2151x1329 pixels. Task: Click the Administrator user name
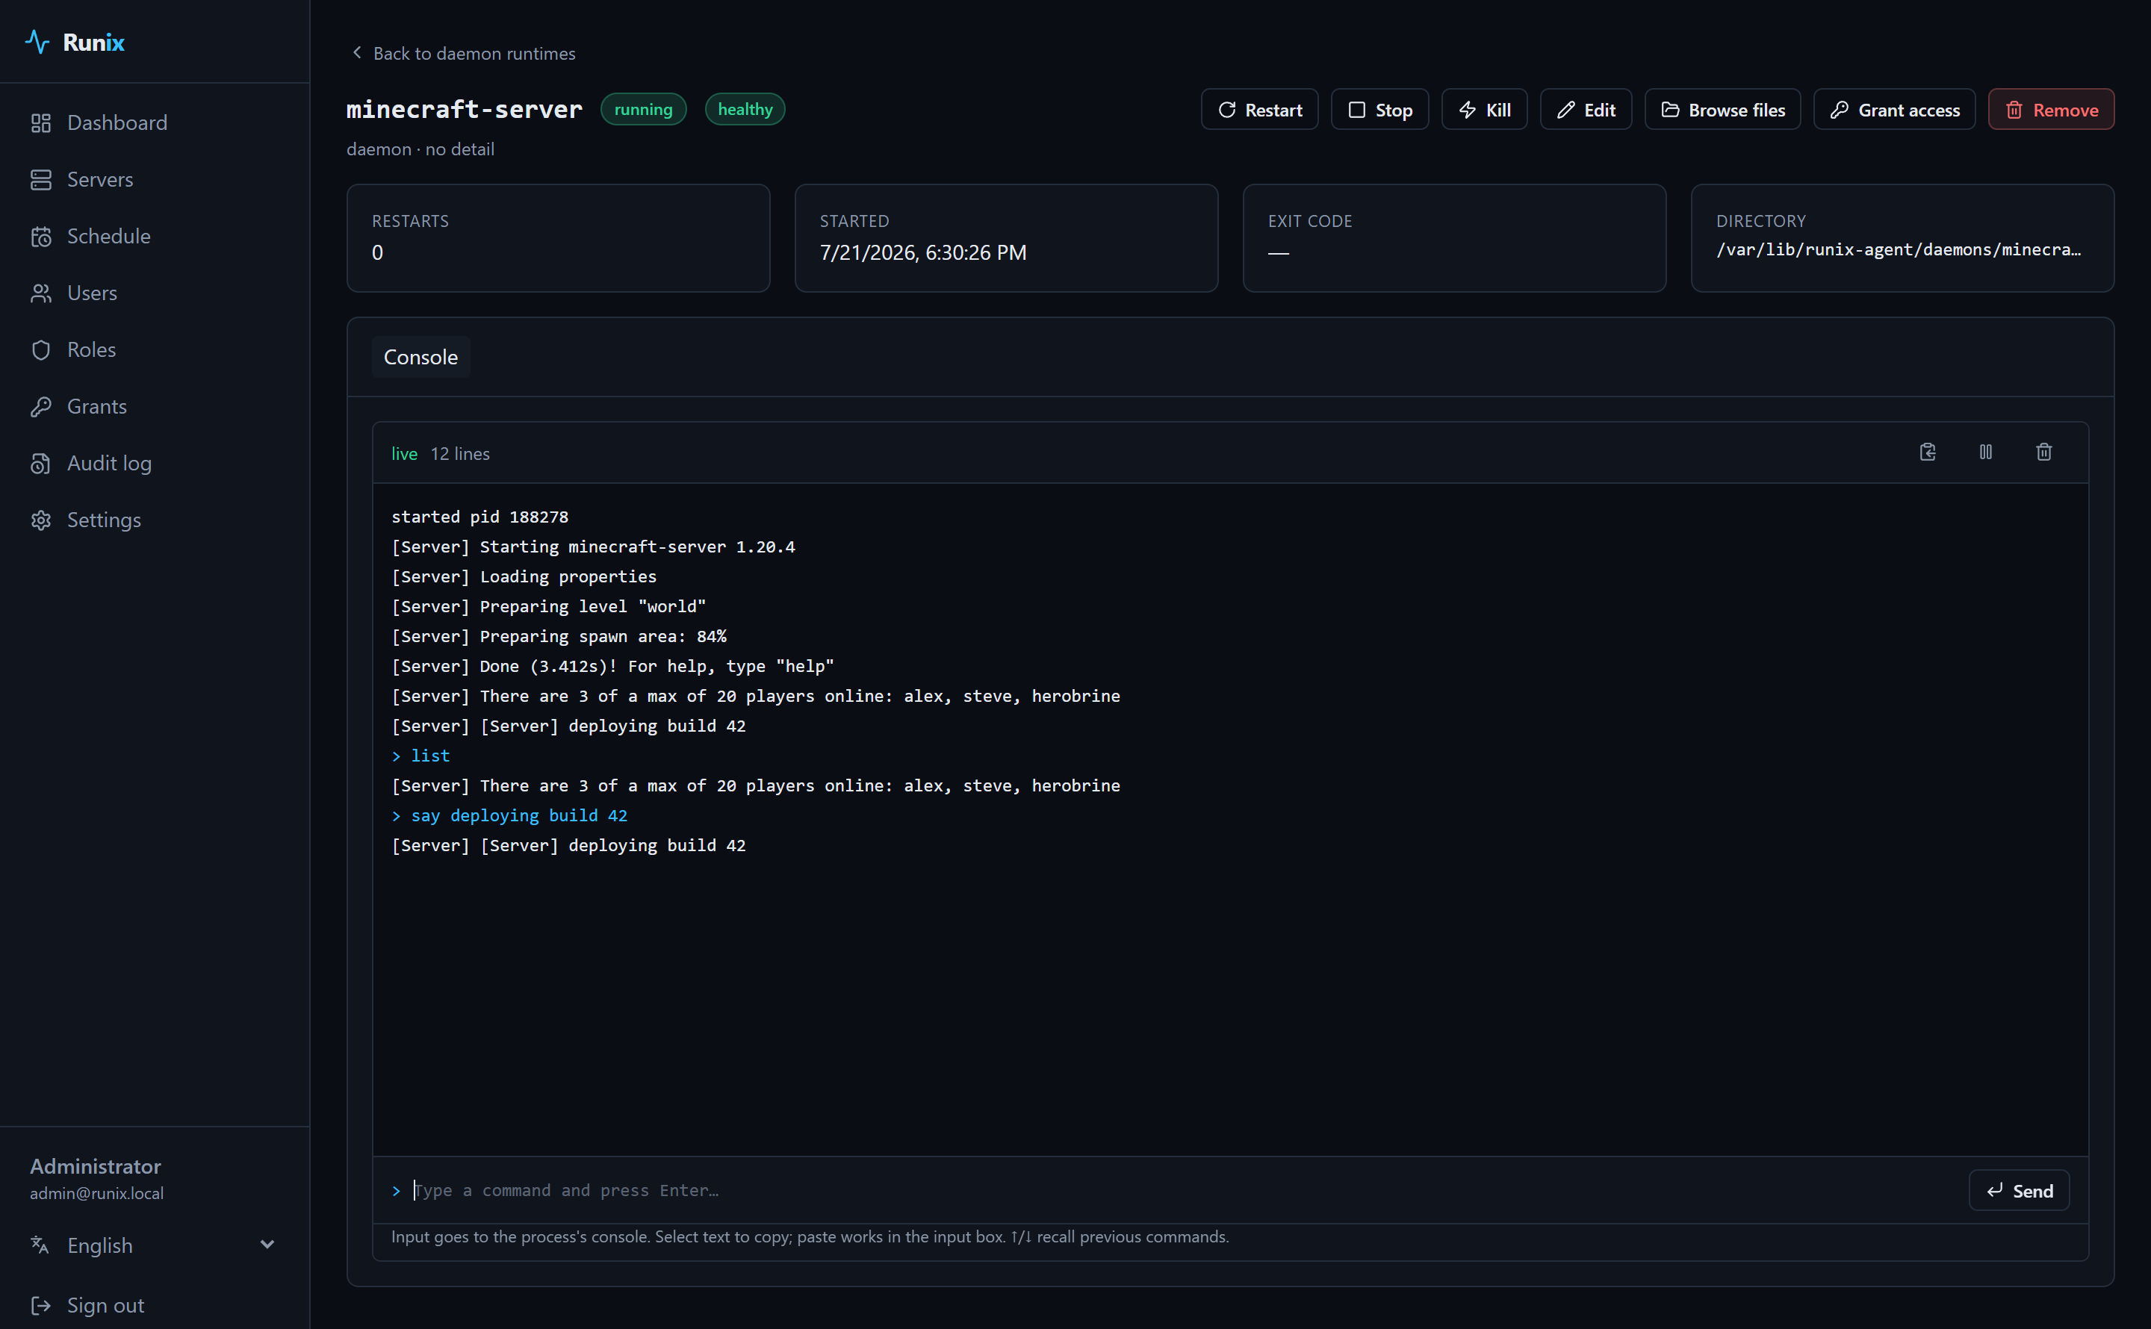pos(96,1165)
